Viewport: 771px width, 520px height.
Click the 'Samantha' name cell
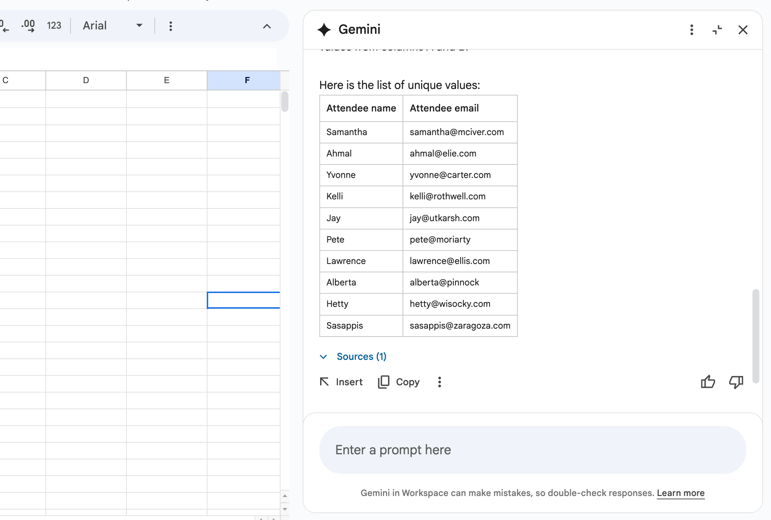click(361, 132)
